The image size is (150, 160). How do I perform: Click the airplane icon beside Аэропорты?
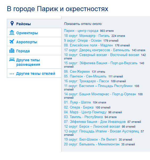click(x=12, y=42)
